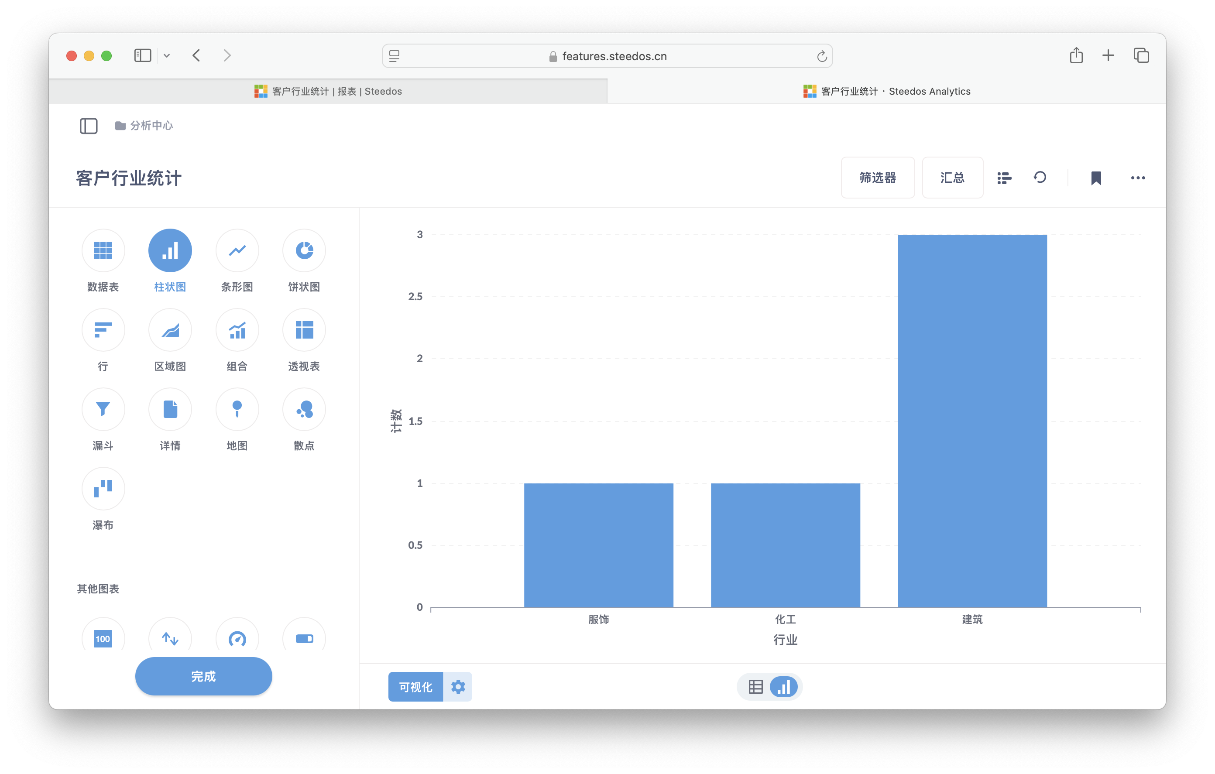Viewport: 1215px width, 774px height.
Task: Select the 透视表 pivot table type
Action: 304,330
